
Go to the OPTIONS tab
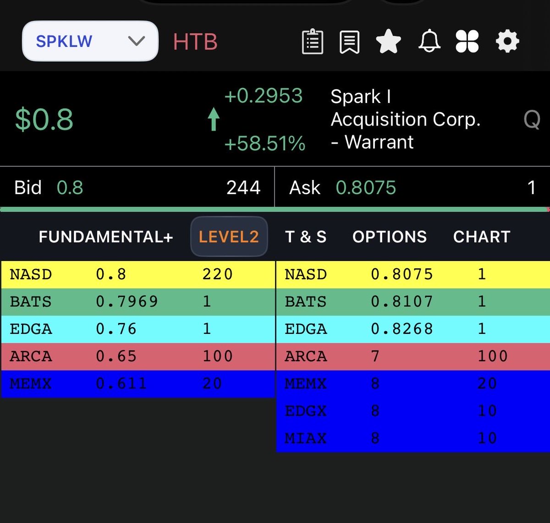coord(390,237)
